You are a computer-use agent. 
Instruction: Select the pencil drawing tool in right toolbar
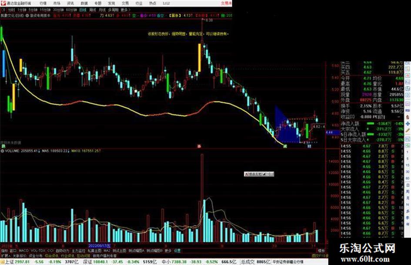coord(408,130)
